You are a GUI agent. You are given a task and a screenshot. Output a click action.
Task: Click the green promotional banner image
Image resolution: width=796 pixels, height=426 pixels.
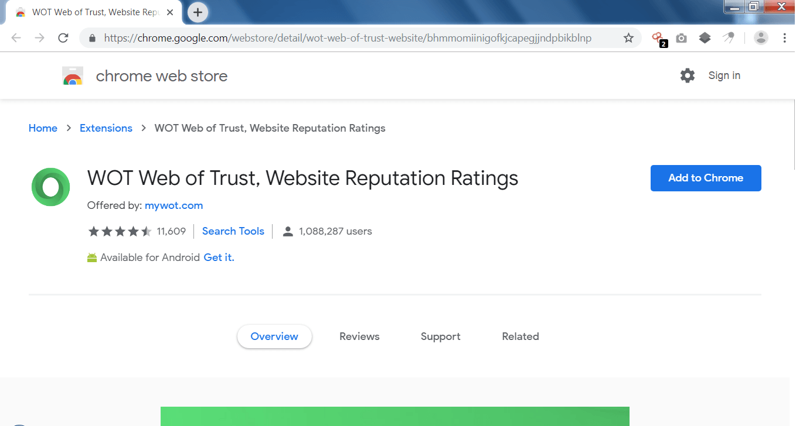[x=395, y=417]
